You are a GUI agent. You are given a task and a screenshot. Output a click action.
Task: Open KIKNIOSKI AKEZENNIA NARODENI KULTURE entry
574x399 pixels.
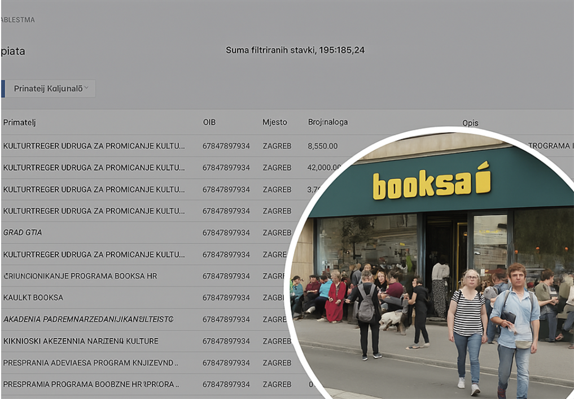[146, 341]
